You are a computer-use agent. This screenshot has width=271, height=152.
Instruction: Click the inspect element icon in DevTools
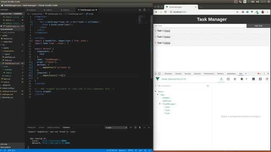[x=155, y=73]
